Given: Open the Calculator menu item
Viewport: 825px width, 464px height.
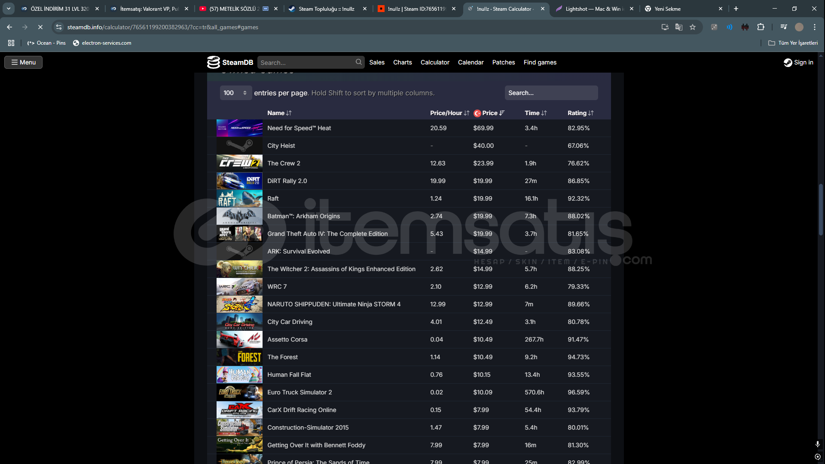Looking at the screenshot, I should (435, 62).
